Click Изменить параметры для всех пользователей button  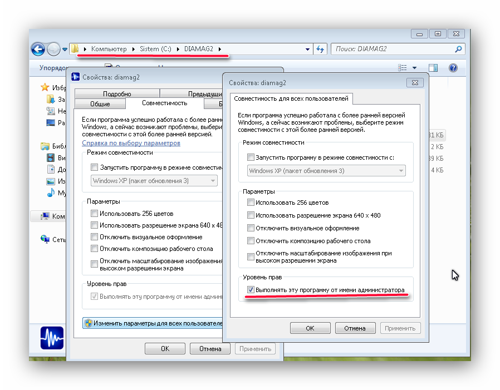(153, 323)
